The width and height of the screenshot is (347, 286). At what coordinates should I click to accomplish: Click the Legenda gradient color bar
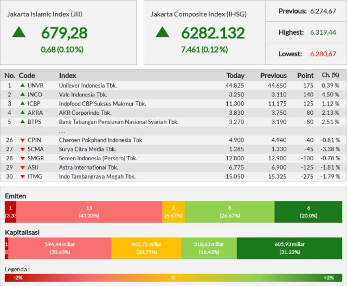173,278
